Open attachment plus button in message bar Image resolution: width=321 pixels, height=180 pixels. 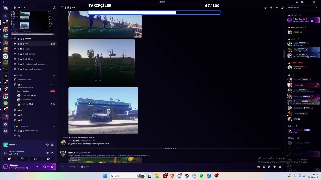[x=63, y=167]
